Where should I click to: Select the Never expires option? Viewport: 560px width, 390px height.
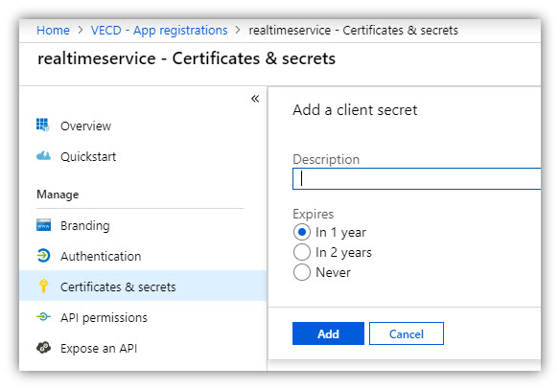302,272
